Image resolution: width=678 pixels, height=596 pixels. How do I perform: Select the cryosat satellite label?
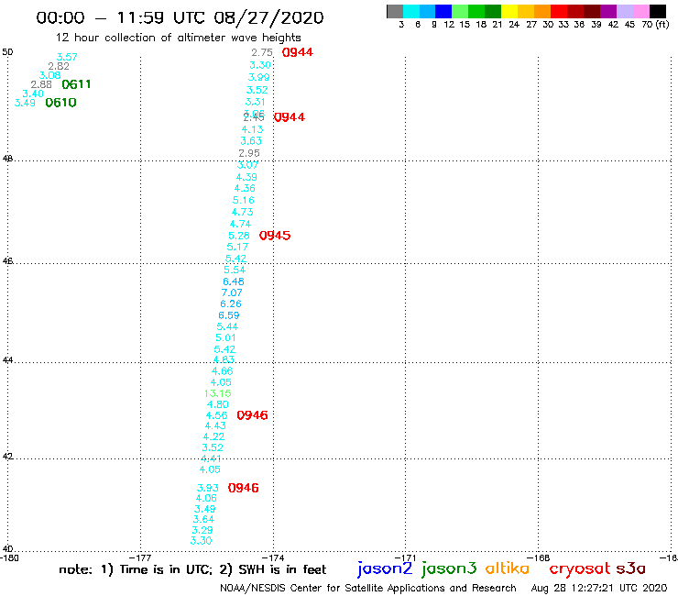pyautogui.click(x=579, y=568)
